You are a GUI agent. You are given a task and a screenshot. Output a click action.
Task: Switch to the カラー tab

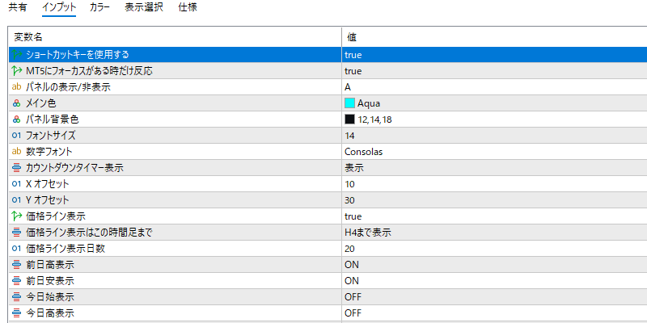click(x=99, y=7)
